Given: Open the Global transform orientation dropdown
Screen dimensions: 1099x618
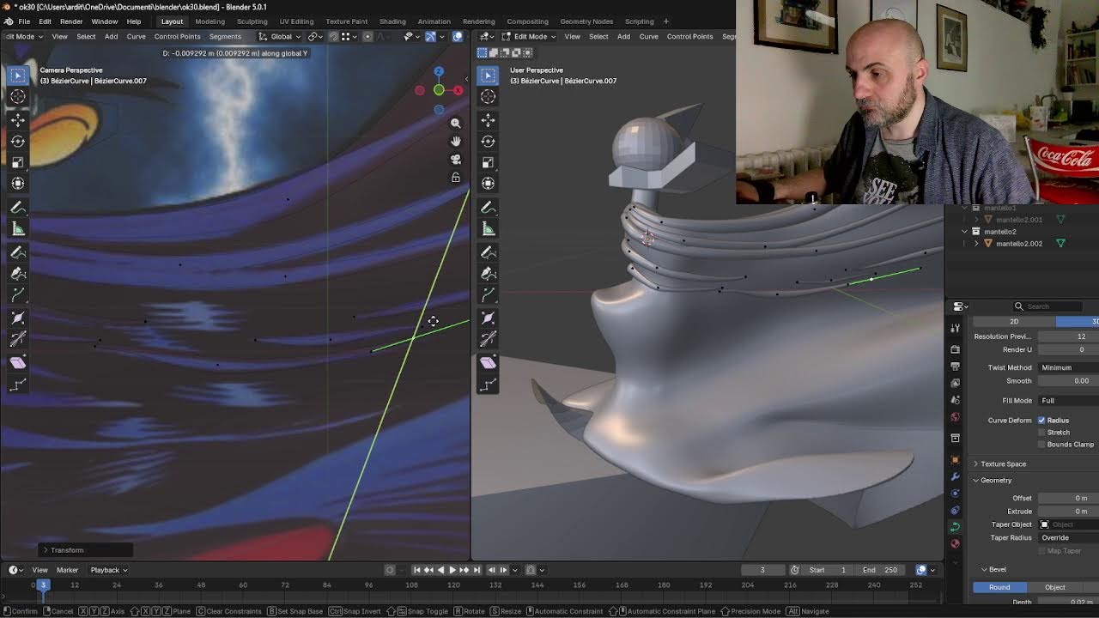Looking at the screenshot, I should 281,36.
